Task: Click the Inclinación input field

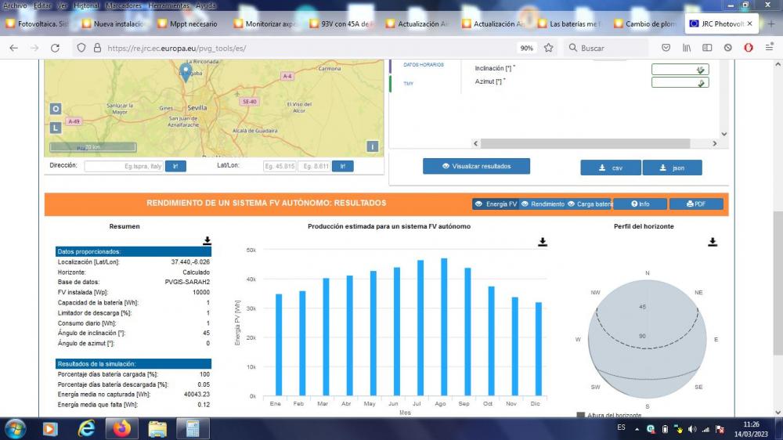Action: point(680,70)
